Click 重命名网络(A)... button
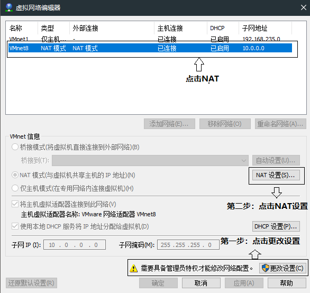310x293 pixels. (280, 124)
